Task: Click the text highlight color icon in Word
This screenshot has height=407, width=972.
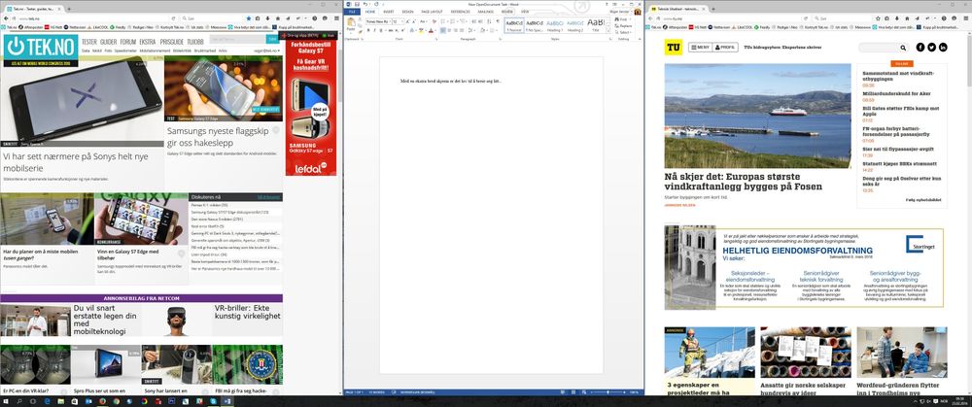Action: pos(421,30)
